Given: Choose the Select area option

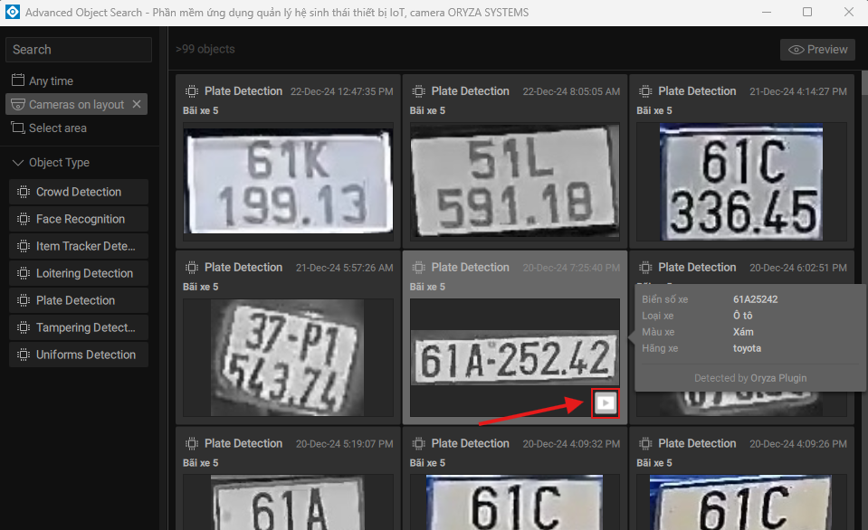Looking at the screenshot, I should click(x=49, y=128).
